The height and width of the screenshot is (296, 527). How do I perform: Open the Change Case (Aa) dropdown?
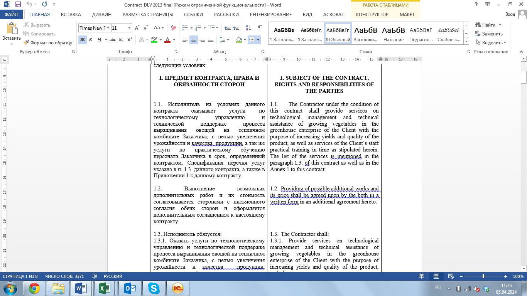pyautogui.click(x=159, y=28)
